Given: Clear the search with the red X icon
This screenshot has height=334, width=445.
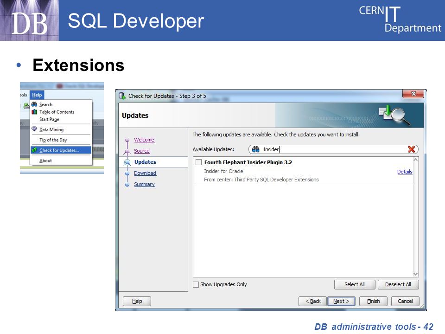Looking at the screenshot, I should coord(411,149).
